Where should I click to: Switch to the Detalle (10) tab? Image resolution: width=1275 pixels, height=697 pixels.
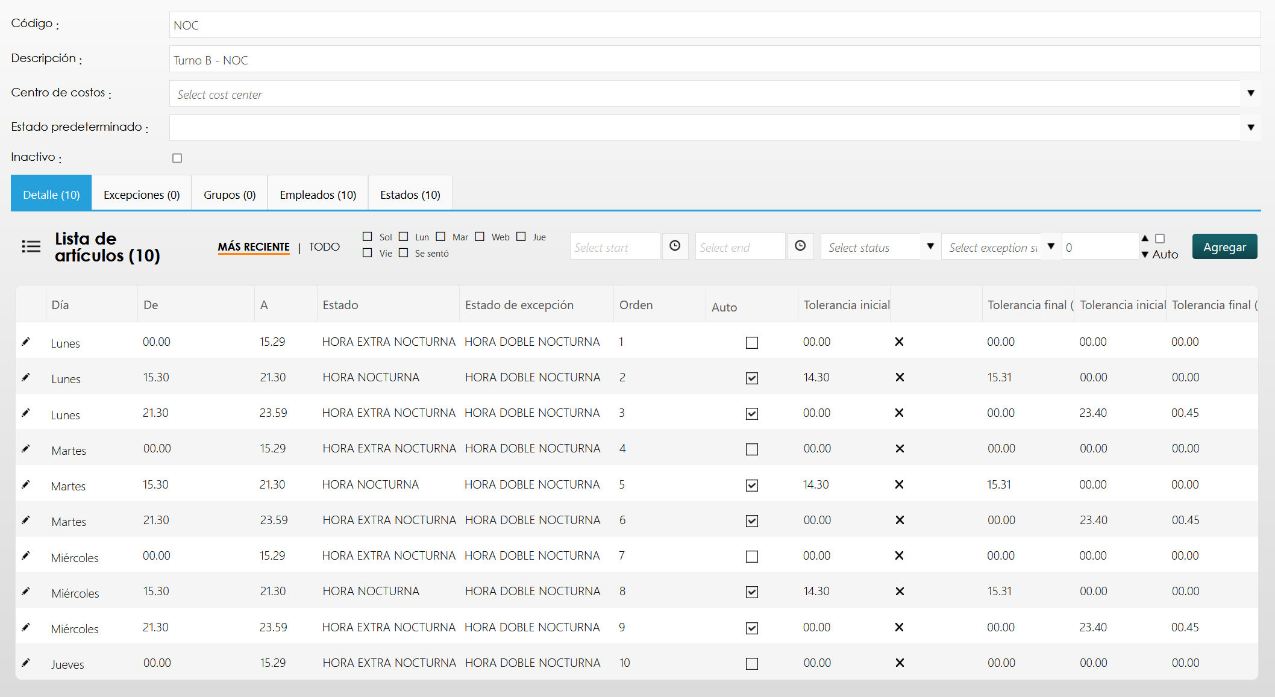51,193
